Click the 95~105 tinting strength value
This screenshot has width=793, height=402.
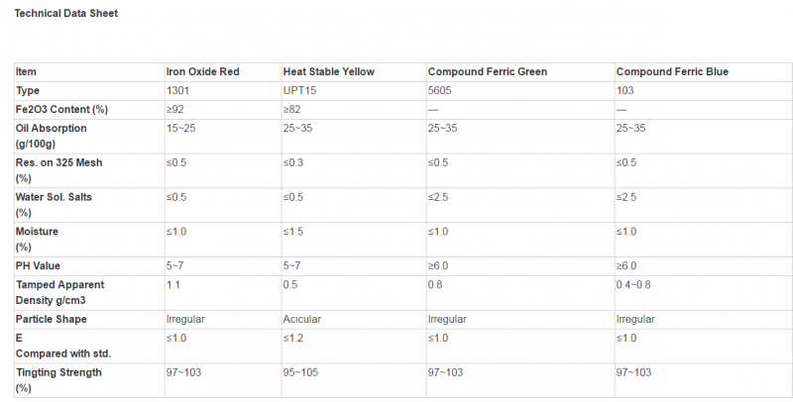pos(300,372)
